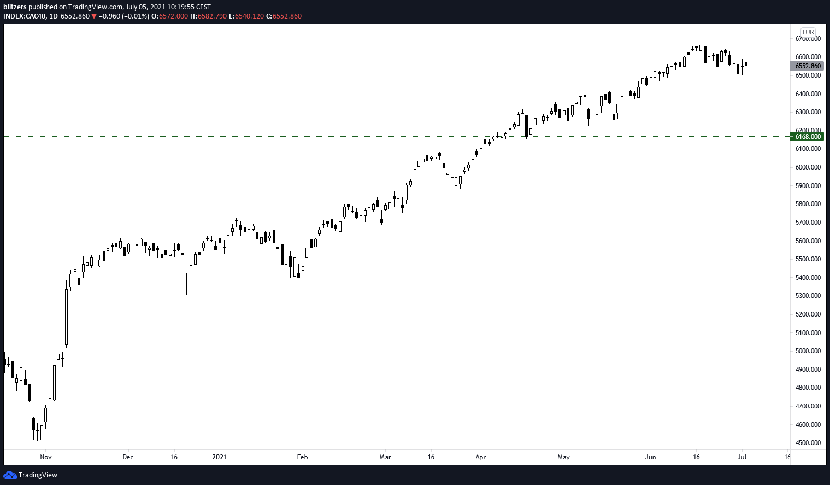Screen dimensions: 830x485
Task: Open the EUR currency selector
Action: pyautogui.click(x=808, y=32)
